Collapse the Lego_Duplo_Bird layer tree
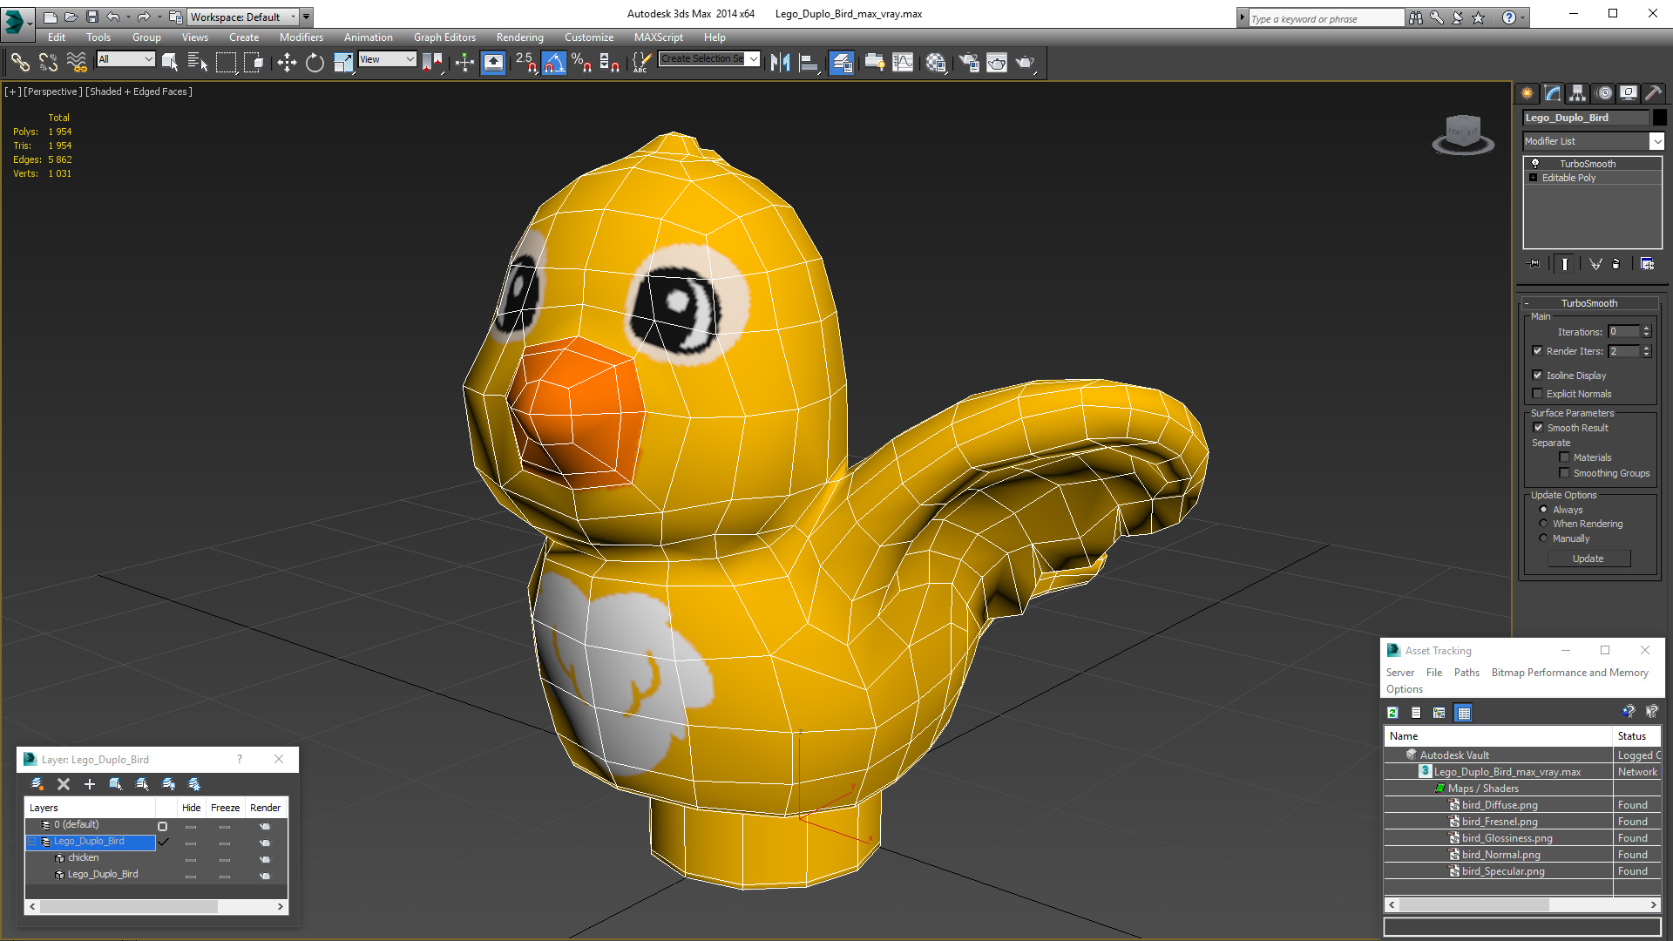 [32, 842]
